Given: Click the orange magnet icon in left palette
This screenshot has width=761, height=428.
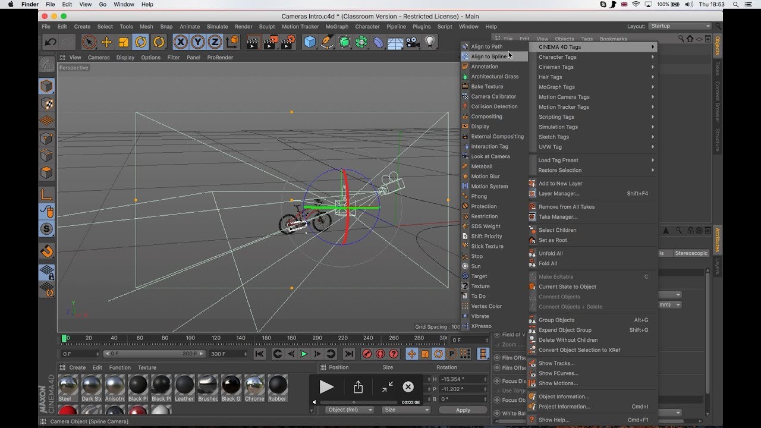Looking at the screenshot, I should (46, 250).
